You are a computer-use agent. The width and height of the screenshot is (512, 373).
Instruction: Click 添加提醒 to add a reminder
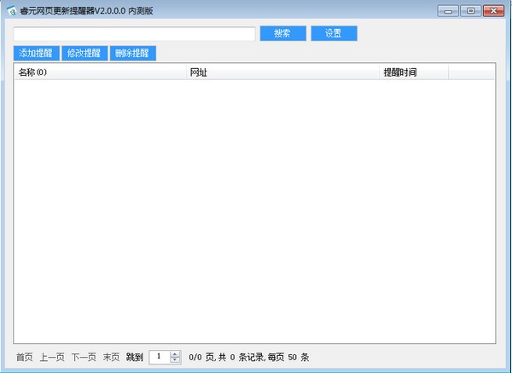point(36,53)
